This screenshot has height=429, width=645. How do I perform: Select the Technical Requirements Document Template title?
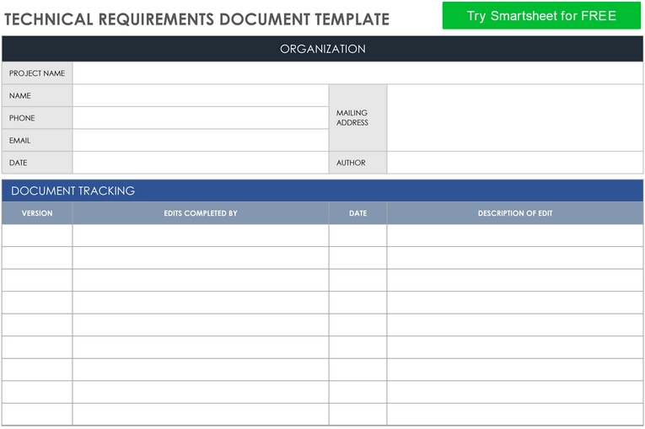[196, 19]
